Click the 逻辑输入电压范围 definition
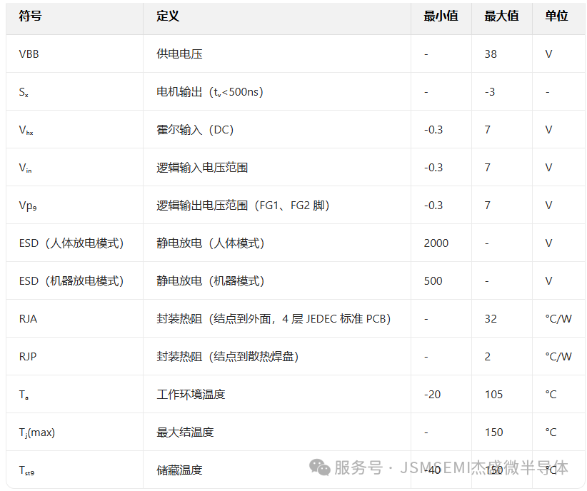The width and height of the screenshot is (587, 491). [202, 168]
